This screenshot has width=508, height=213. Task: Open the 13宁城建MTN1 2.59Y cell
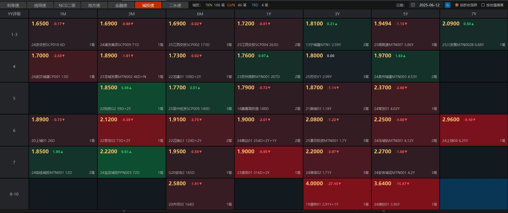(x=337, y=34)
